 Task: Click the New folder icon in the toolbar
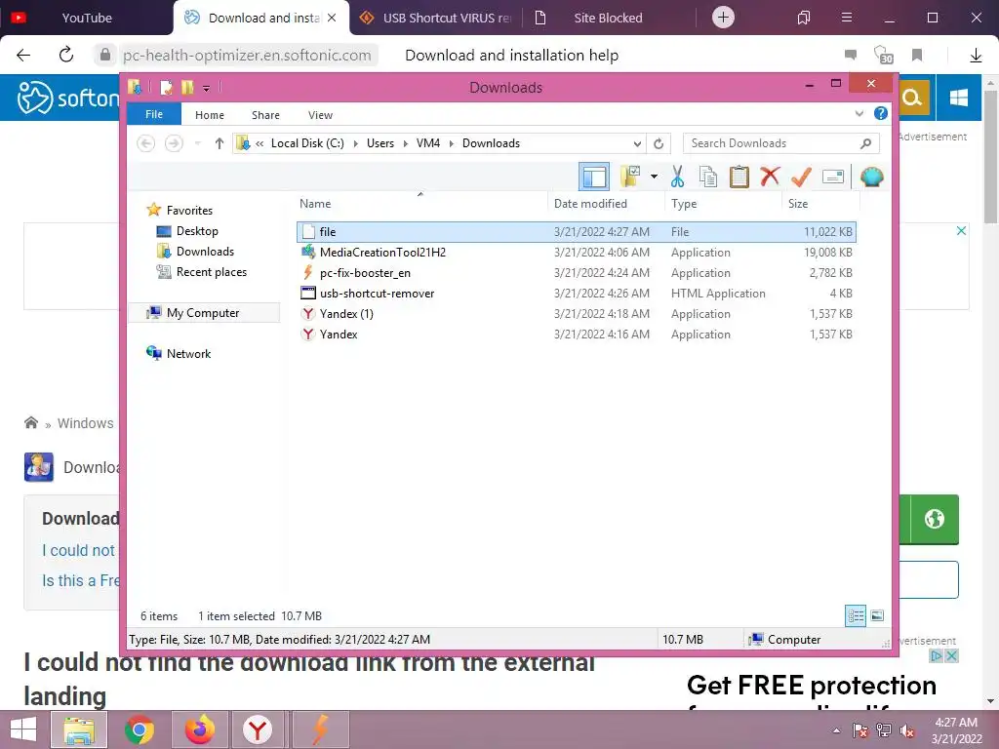coord(630,177)
